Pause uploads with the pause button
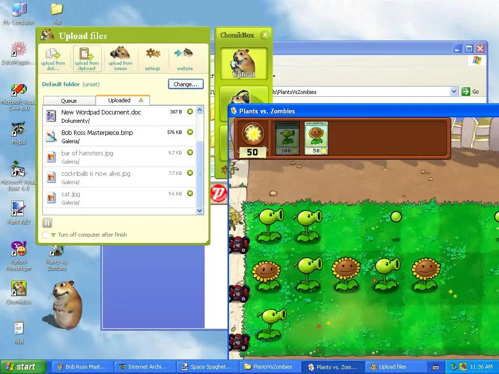This screenshot has height=374, width=499. [x=47, y=223]
